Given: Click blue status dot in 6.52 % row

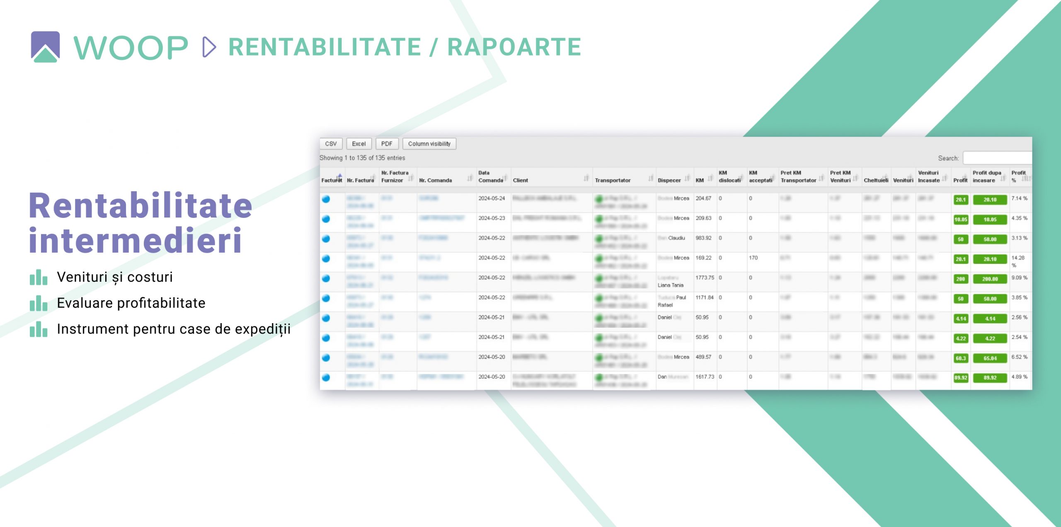Looking at the screenshot, I should pos(326,358).
